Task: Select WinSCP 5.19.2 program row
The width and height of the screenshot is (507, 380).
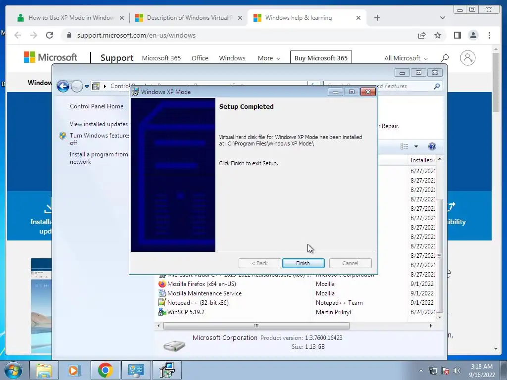Action: pos(297,312)
